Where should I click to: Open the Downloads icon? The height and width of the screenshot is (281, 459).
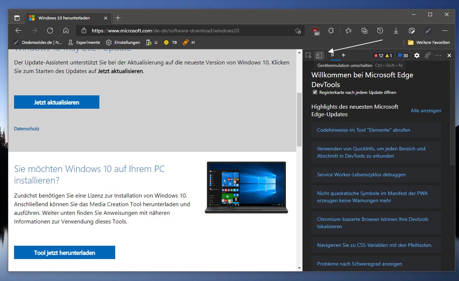click(396, 31)
